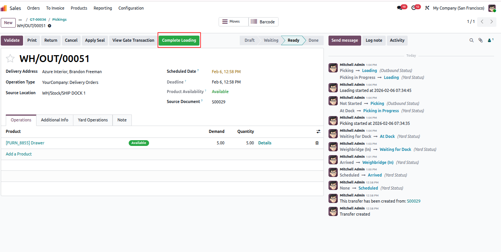Select the Ready status stage
501x252 pixels.
(x=293, y=40)
